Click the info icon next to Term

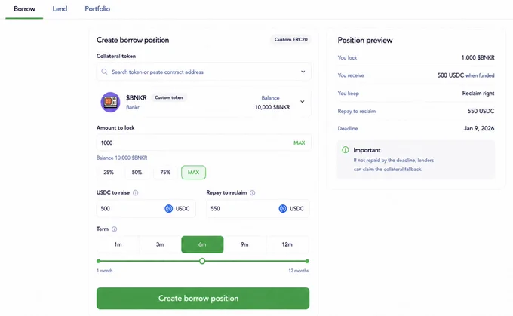click(x=114, y=229)
